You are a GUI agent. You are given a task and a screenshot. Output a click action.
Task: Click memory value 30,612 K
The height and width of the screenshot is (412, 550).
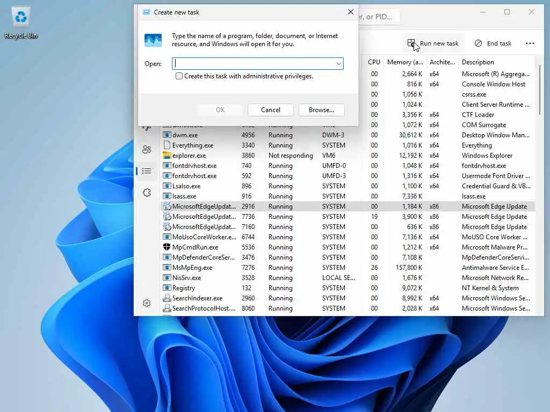[x=410, y=135]
